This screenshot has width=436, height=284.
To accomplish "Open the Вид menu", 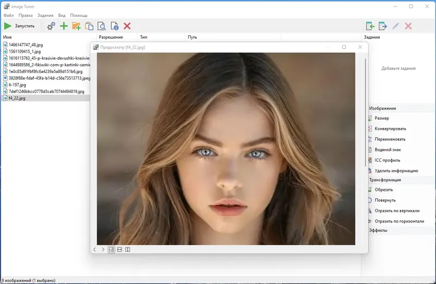I will coord(62,15).
